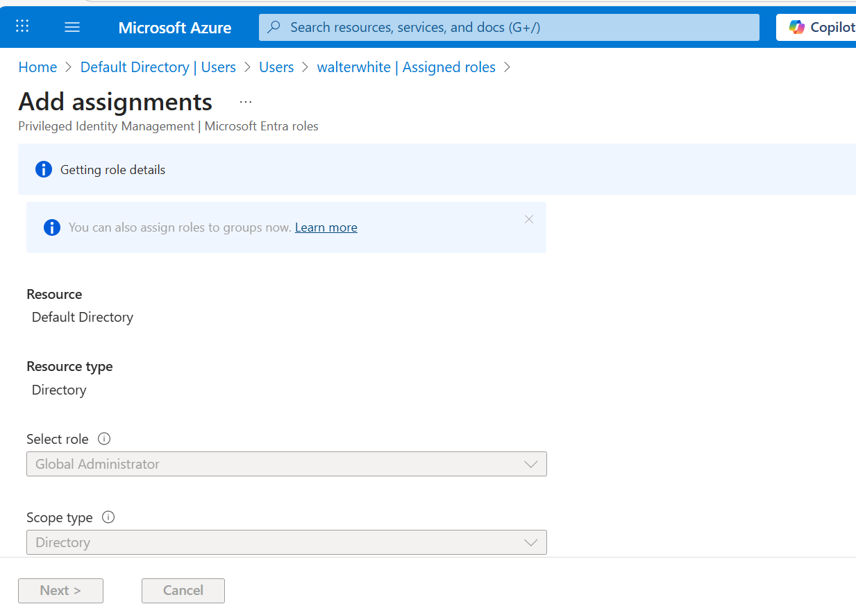Open the ellipsis more options menu
Screen dimensions: 856x613
pyautogui.click(x=246, y=102)
